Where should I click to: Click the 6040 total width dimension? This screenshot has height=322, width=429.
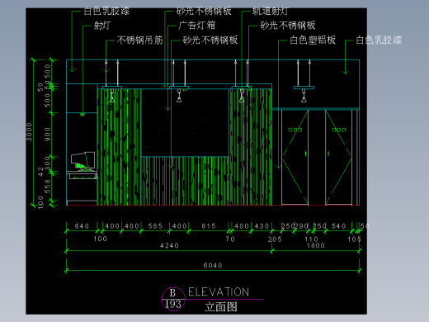[213, 265]
